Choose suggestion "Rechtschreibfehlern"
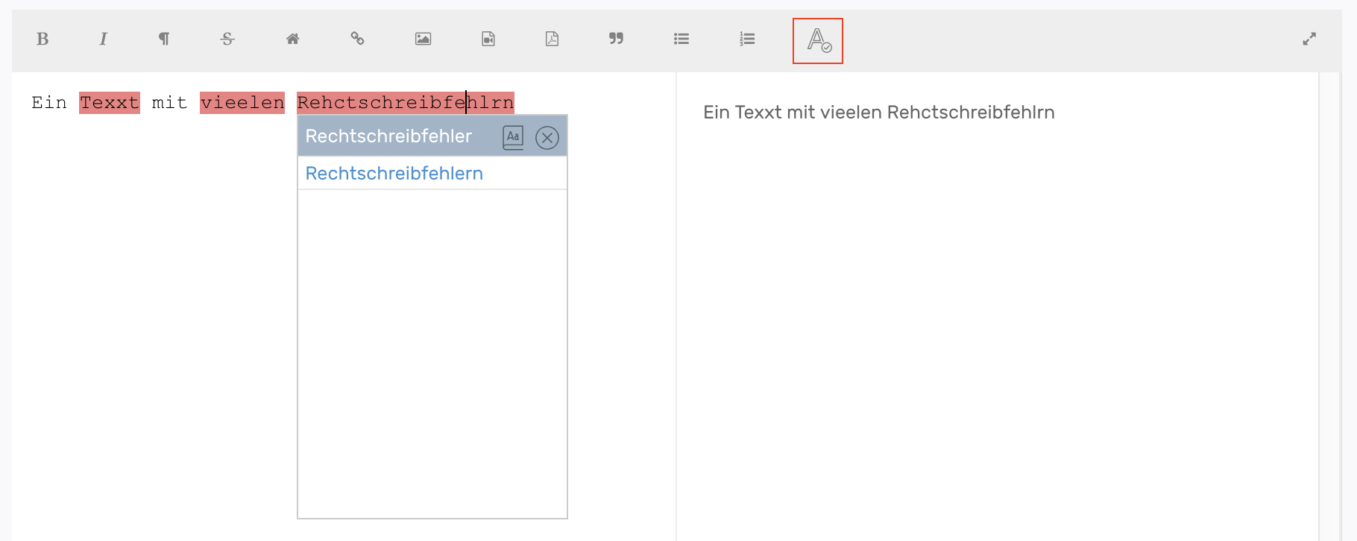The image size is (1357, 541). click(x=394, y=174)
